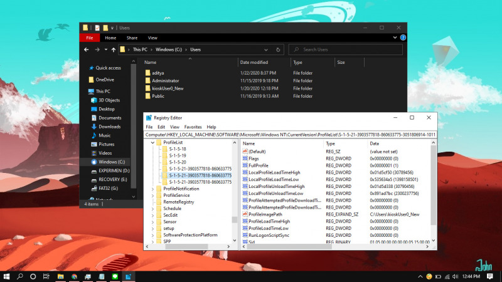This screenshot has width=502, height=282.
Task: Open 3D Objects in sidebar
Action: coord(109,100)
